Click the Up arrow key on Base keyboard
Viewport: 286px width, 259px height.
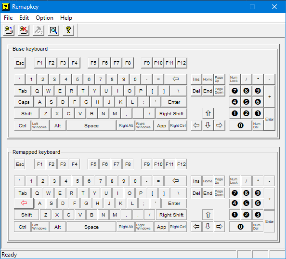tap(208, 113)
